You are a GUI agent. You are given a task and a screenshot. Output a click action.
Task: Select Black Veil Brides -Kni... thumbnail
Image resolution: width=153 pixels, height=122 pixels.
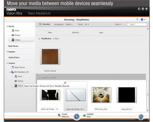tap(76, 95)
